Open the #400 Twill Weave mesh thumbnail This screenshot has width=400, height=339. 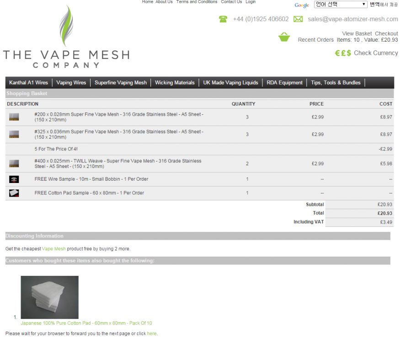coord(14,164)
